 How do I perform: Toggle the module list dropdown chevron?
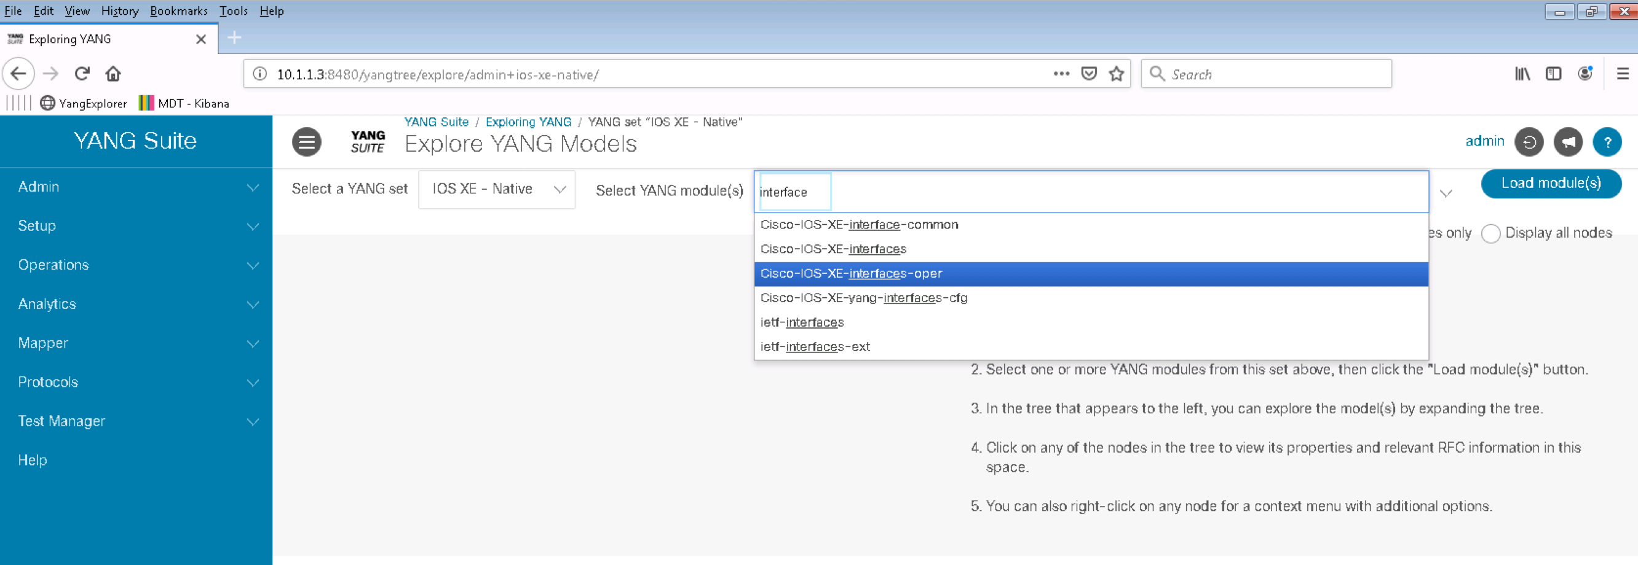click(x=1447, y=193)
